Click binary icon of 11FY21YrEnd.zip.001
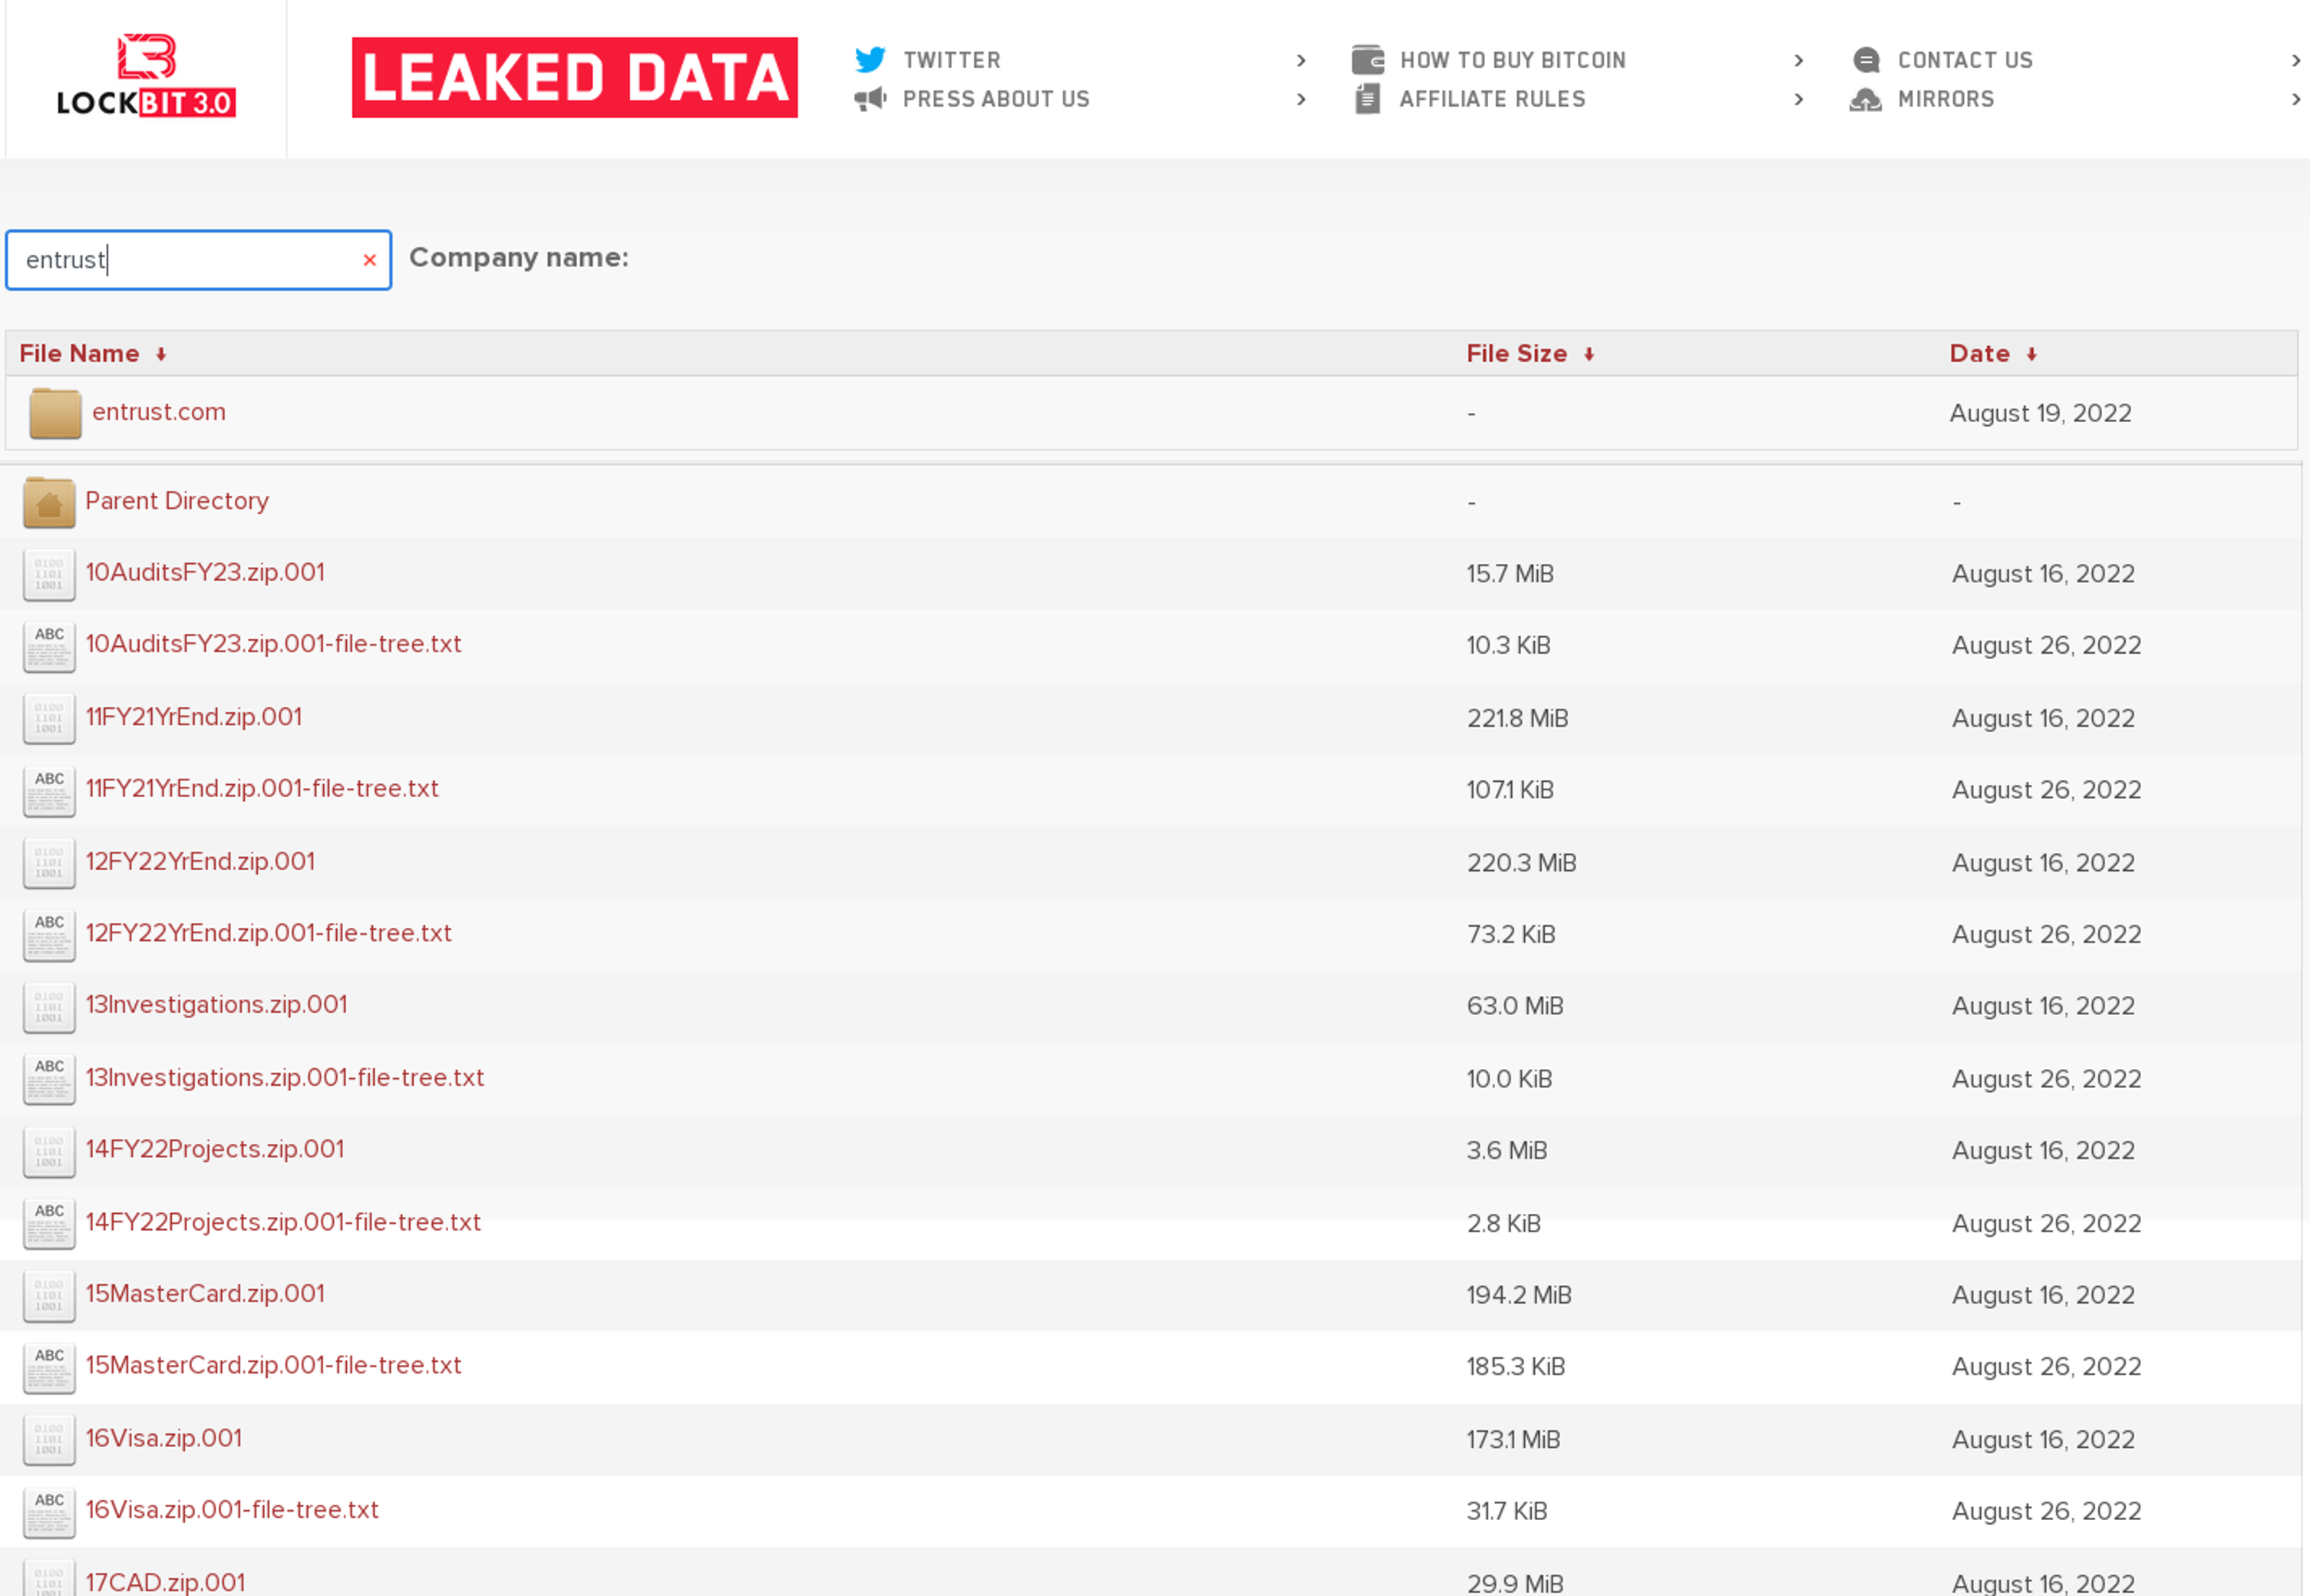This screenshot has width=2310, height=1596. 49,719
